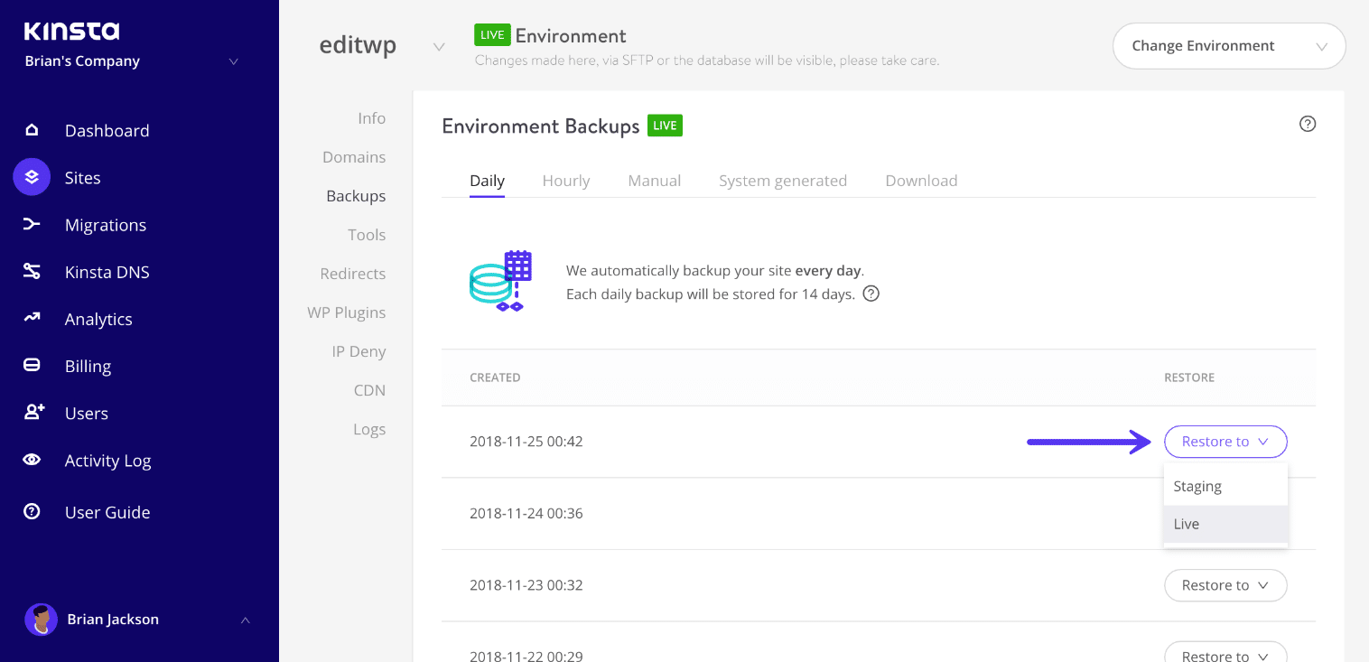Open Migrations via its sidebar icon
Image resolution: width=1369 pixels, height=662 pixels.
32,224
